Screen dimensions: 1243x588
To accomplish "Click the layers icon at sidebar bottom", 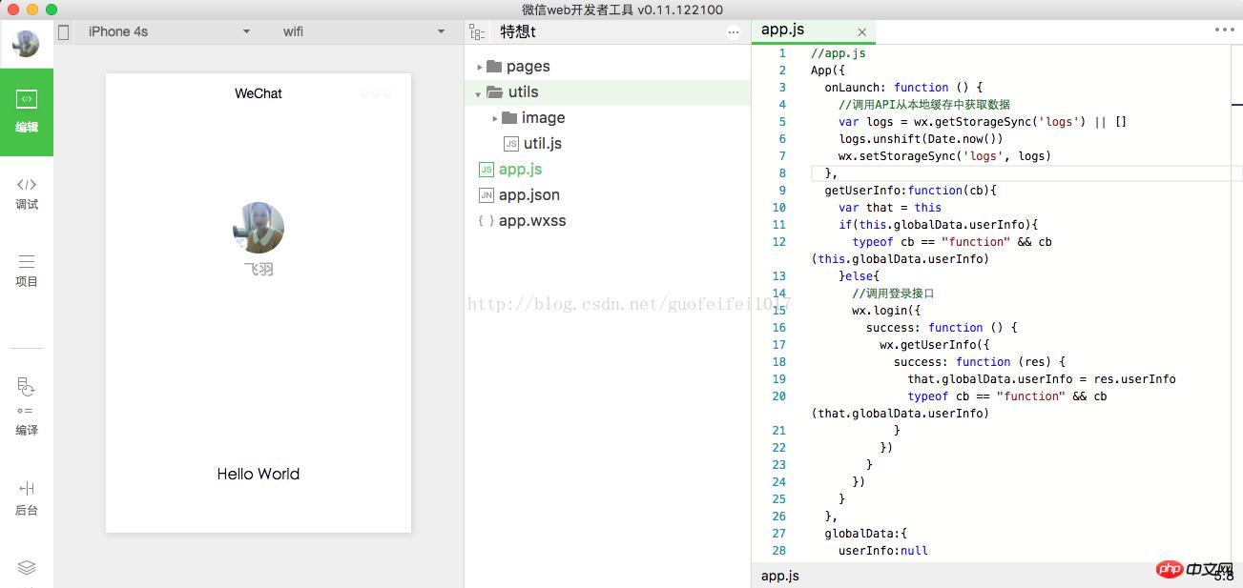I will 27,567.
